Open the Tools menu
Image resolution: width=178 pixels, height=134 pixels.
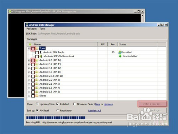click(42, 29)
